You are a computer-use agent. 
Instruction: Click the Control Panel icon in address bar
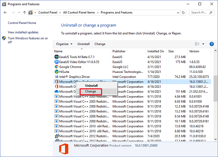coord(31,13)
